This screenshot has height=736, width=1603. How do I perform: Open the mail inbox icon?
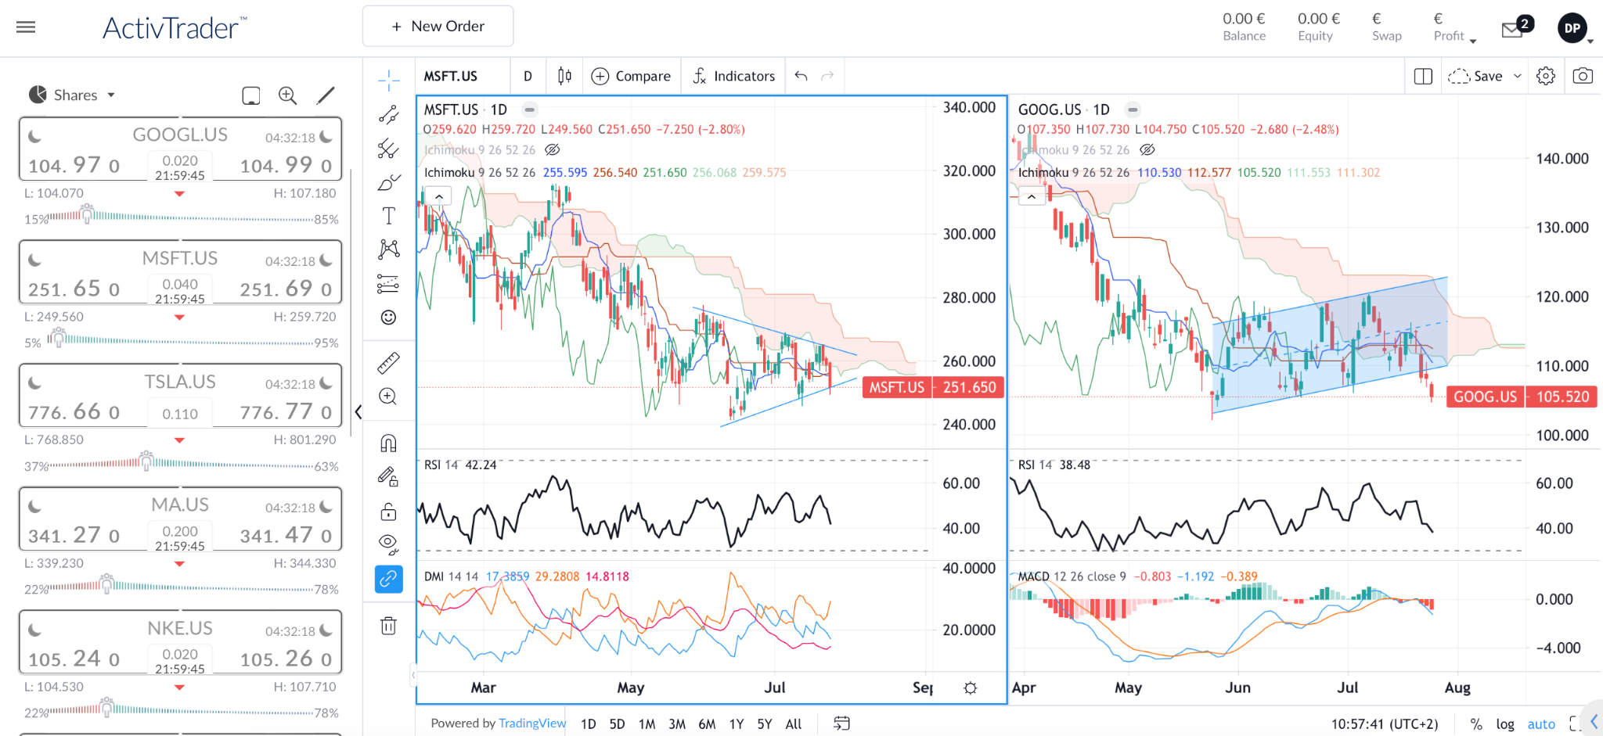click(x=1512, y=30)
